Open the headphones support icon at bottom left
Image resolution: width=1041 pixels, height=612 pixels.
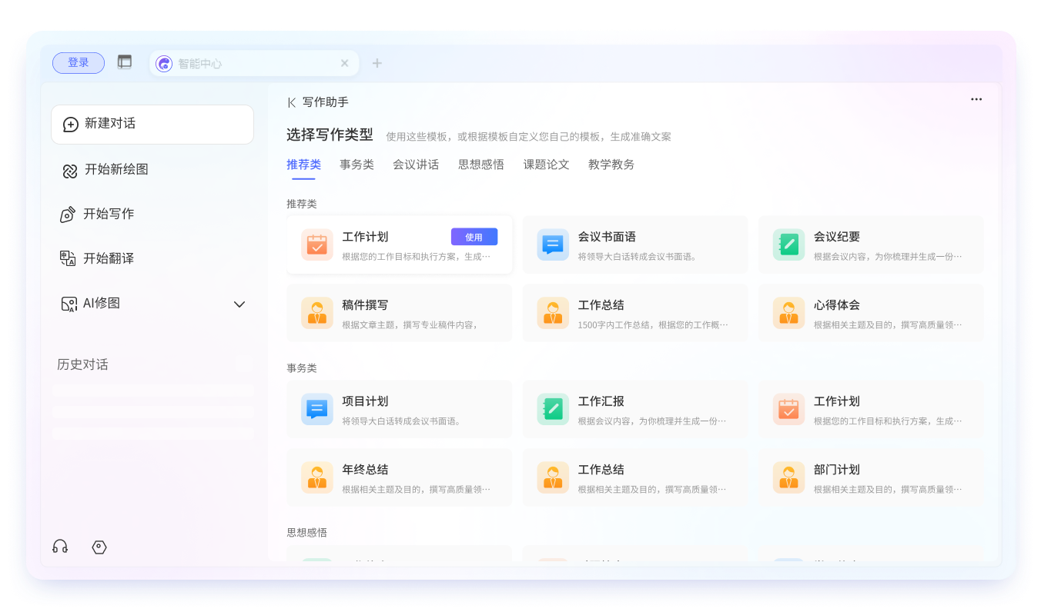coord(60,547)
